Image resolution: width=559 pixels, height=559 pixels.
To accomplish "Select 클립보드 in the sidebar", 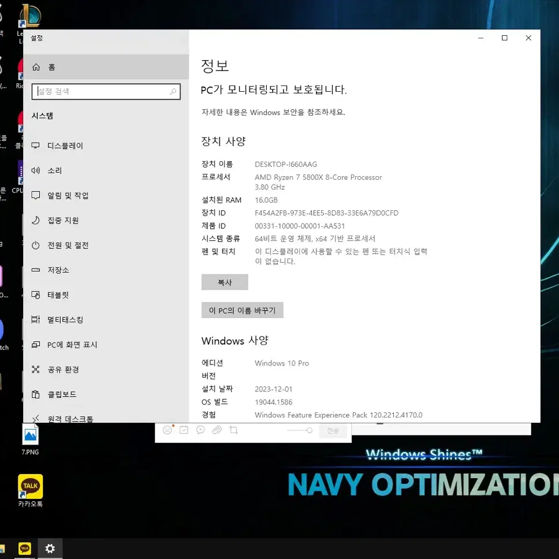I will pyautogui.click(x=106, y=394).
